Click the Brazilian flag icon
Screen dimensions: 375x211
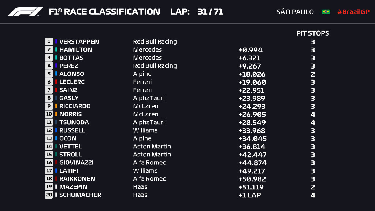326,12
